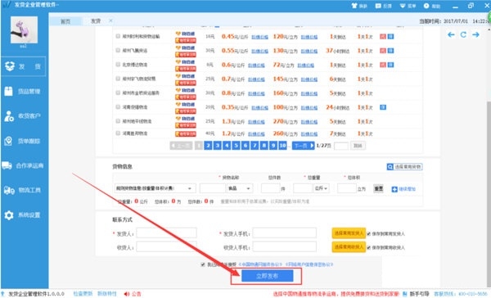Open the goods info calculation method dropdown
The width and height of the screenshot is (491, 298).
pyautogui.click(x=155, y=188)
